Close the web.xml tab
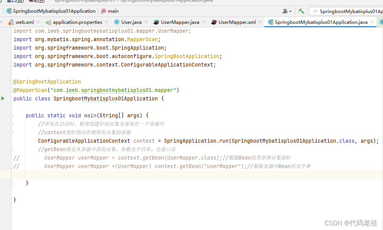 click(x=38, y=22)
